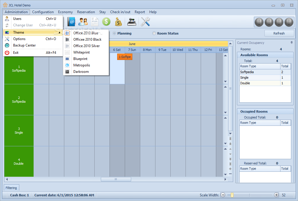Image resolution: width=298 pixels, height=201 pixels.
Task: Open the address book toolbar icon
Action: click(x=72, y=22)
